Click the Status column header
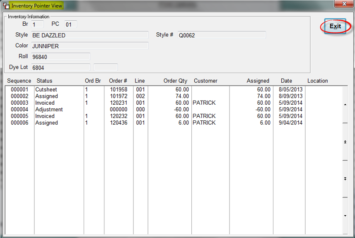This screenshot has width=355, height=238. point(44,81)
